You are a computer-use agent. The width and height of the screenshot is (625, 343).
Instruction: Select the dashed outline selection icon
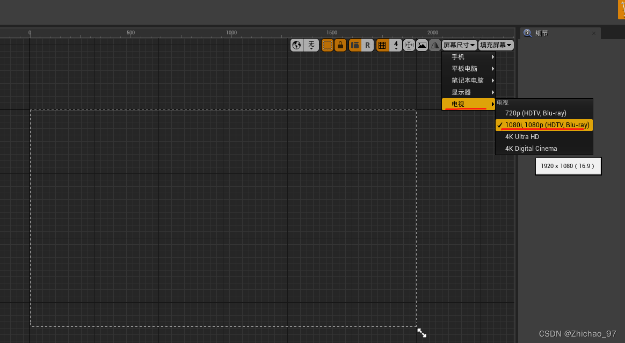click(327, 45)
